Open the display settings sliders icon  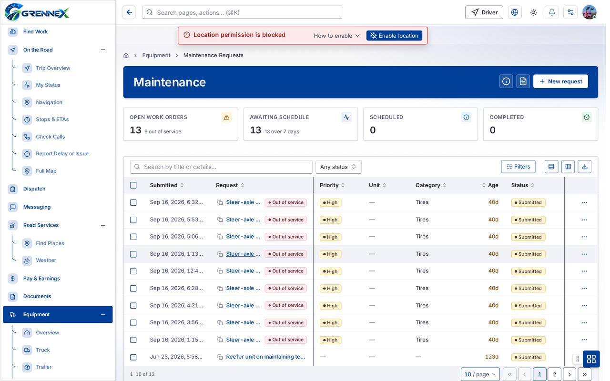[570, 12]
